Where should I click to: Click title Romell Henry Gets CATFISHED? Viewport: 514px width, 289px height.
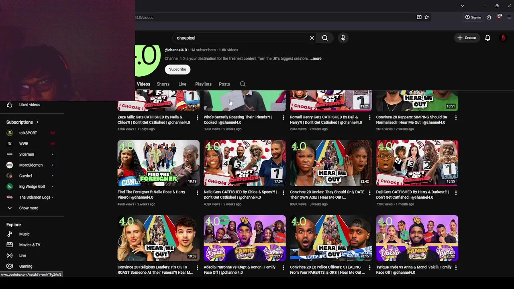coord(326,120)
